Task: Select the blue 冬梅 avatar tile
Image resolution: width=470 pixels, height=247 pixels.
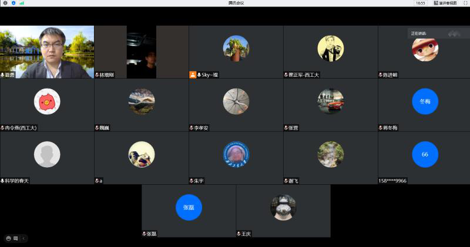Action: pos(424,101)
